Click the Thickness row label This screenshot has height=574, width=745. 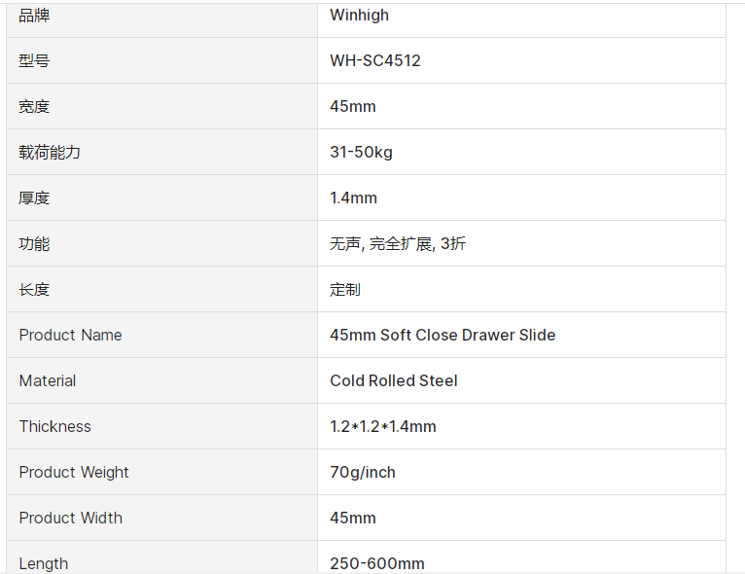pos(54,426)
